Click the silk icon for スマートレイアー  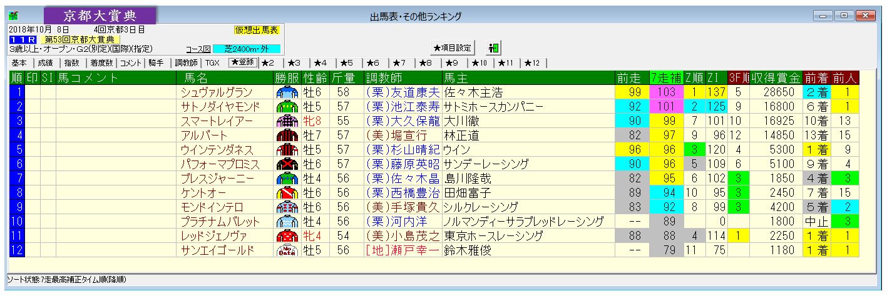pyautogui.click(x=287, y=121)
